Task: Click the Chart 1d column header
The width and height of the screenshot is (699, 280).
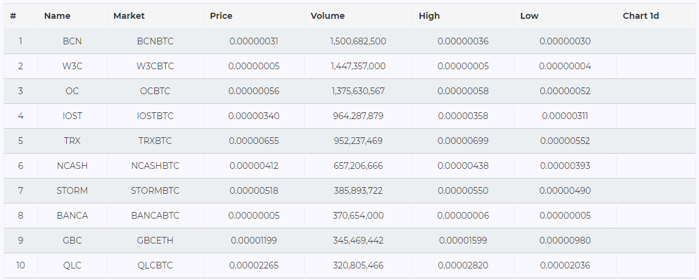Action: pos(641,16)
